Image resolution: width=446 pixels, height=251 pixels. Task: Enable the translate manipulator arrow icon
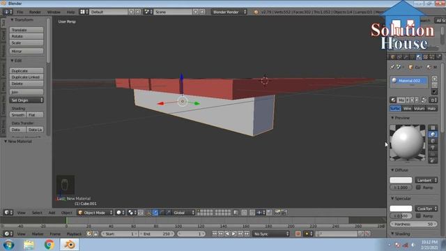[x=155, y=212]
